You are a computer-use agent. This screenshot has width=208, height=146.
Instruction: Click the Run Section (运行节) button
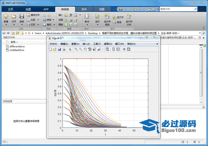pyautogui.click(x=118, y=17)
